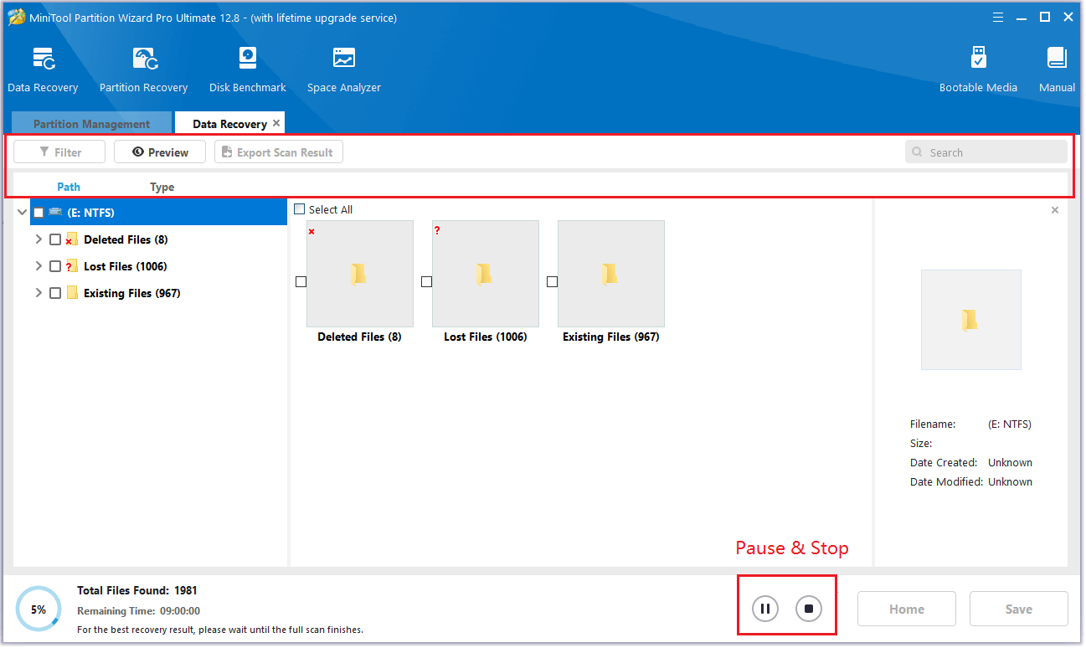Tick the Lost Files folder thumbnail checkbox
Screen dimensions: 1086x648
tap(426, 281)
